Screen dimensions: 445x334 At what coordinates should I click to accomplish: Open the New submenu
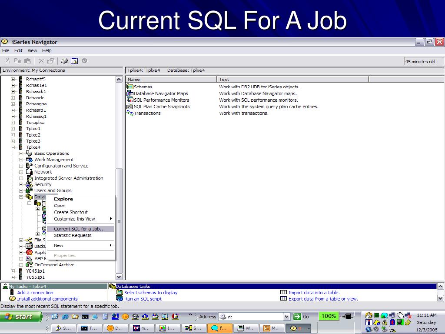[80, 245]
